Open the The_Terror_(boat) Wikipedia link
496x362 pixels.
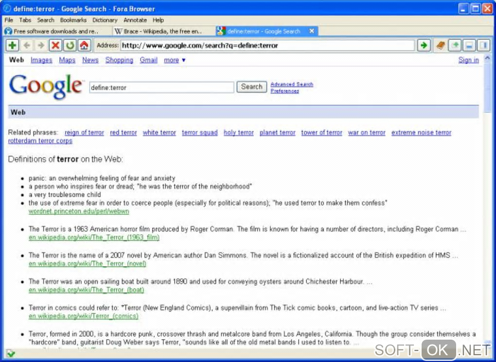point(87,290)
